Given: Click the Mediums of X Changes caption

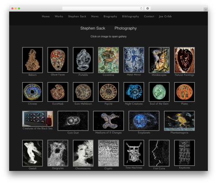Looking at the screenshot, I should tap(108, 133).
